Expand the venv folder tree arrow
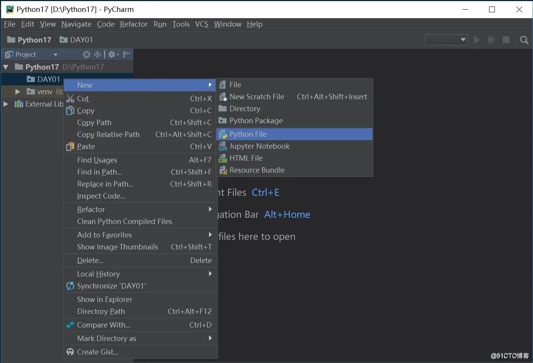This screenshot has width=533, height=363. (x=17, y=92)
